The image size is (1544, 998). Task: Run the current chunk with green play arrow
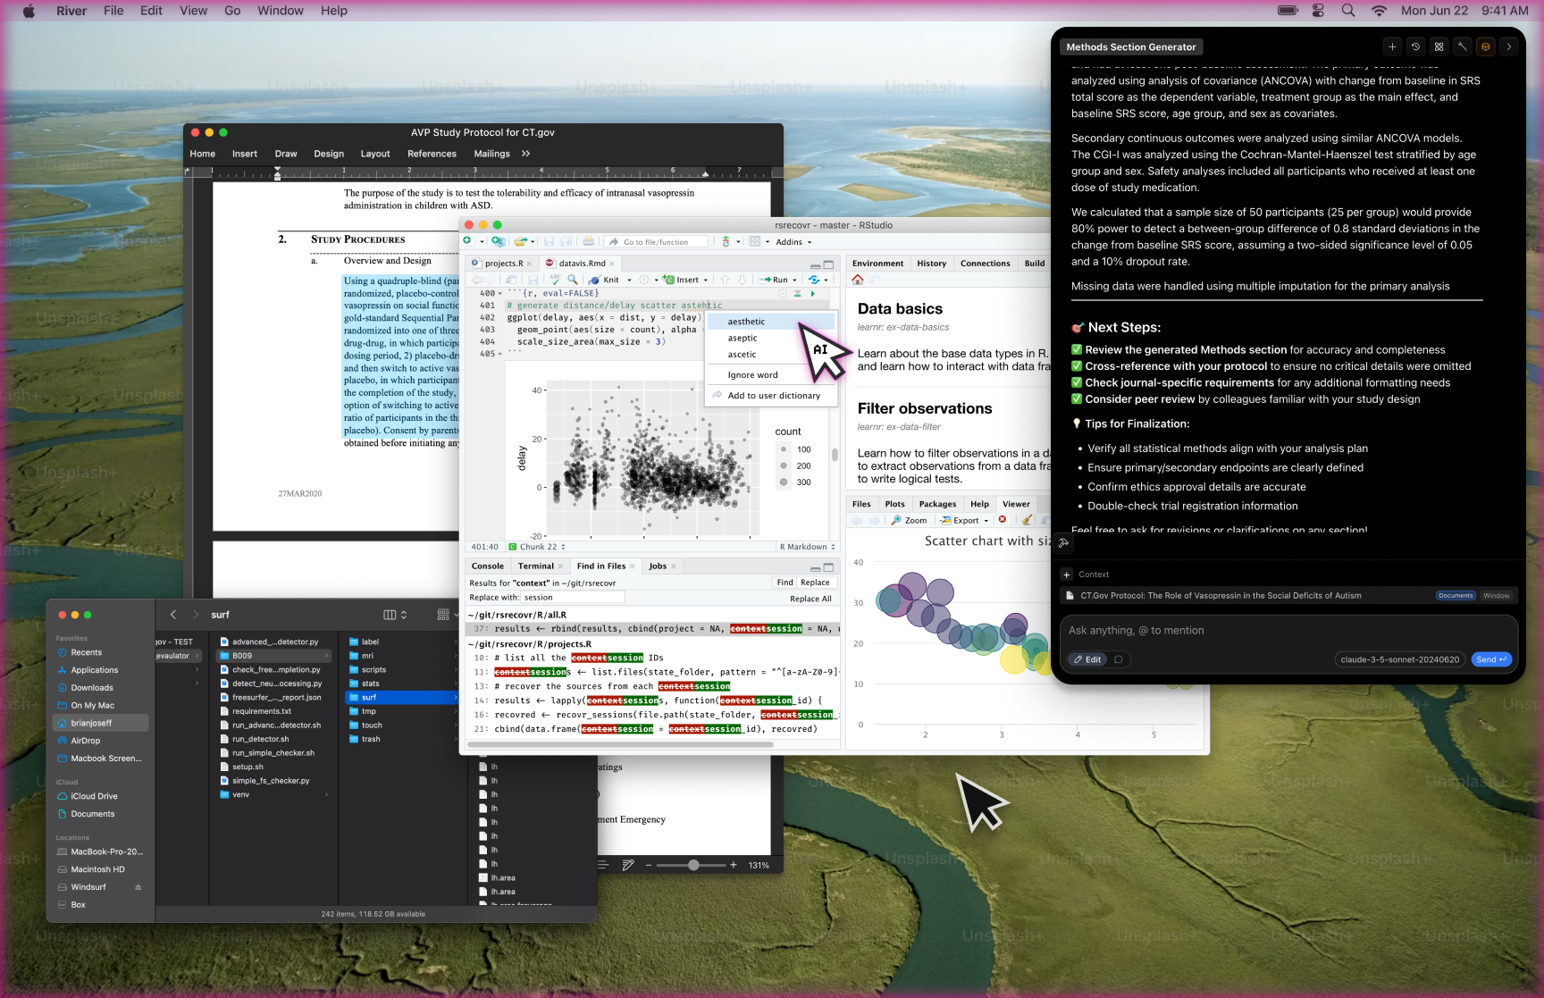(812, 293)
